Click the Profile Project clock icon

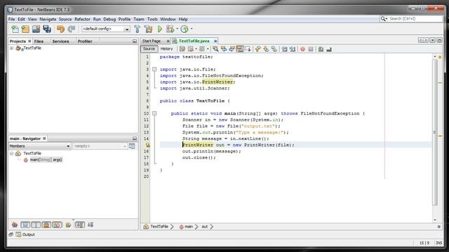pyautogui.click(x=185, y=29)
